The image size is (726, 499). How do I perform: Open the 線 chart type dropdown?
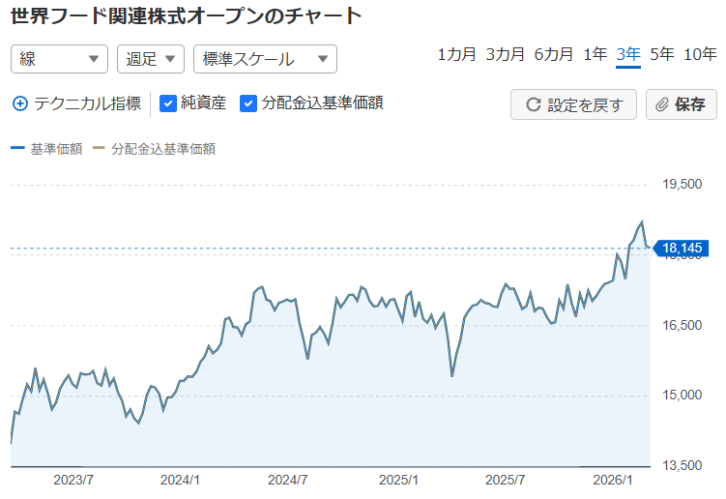[59, 59]
